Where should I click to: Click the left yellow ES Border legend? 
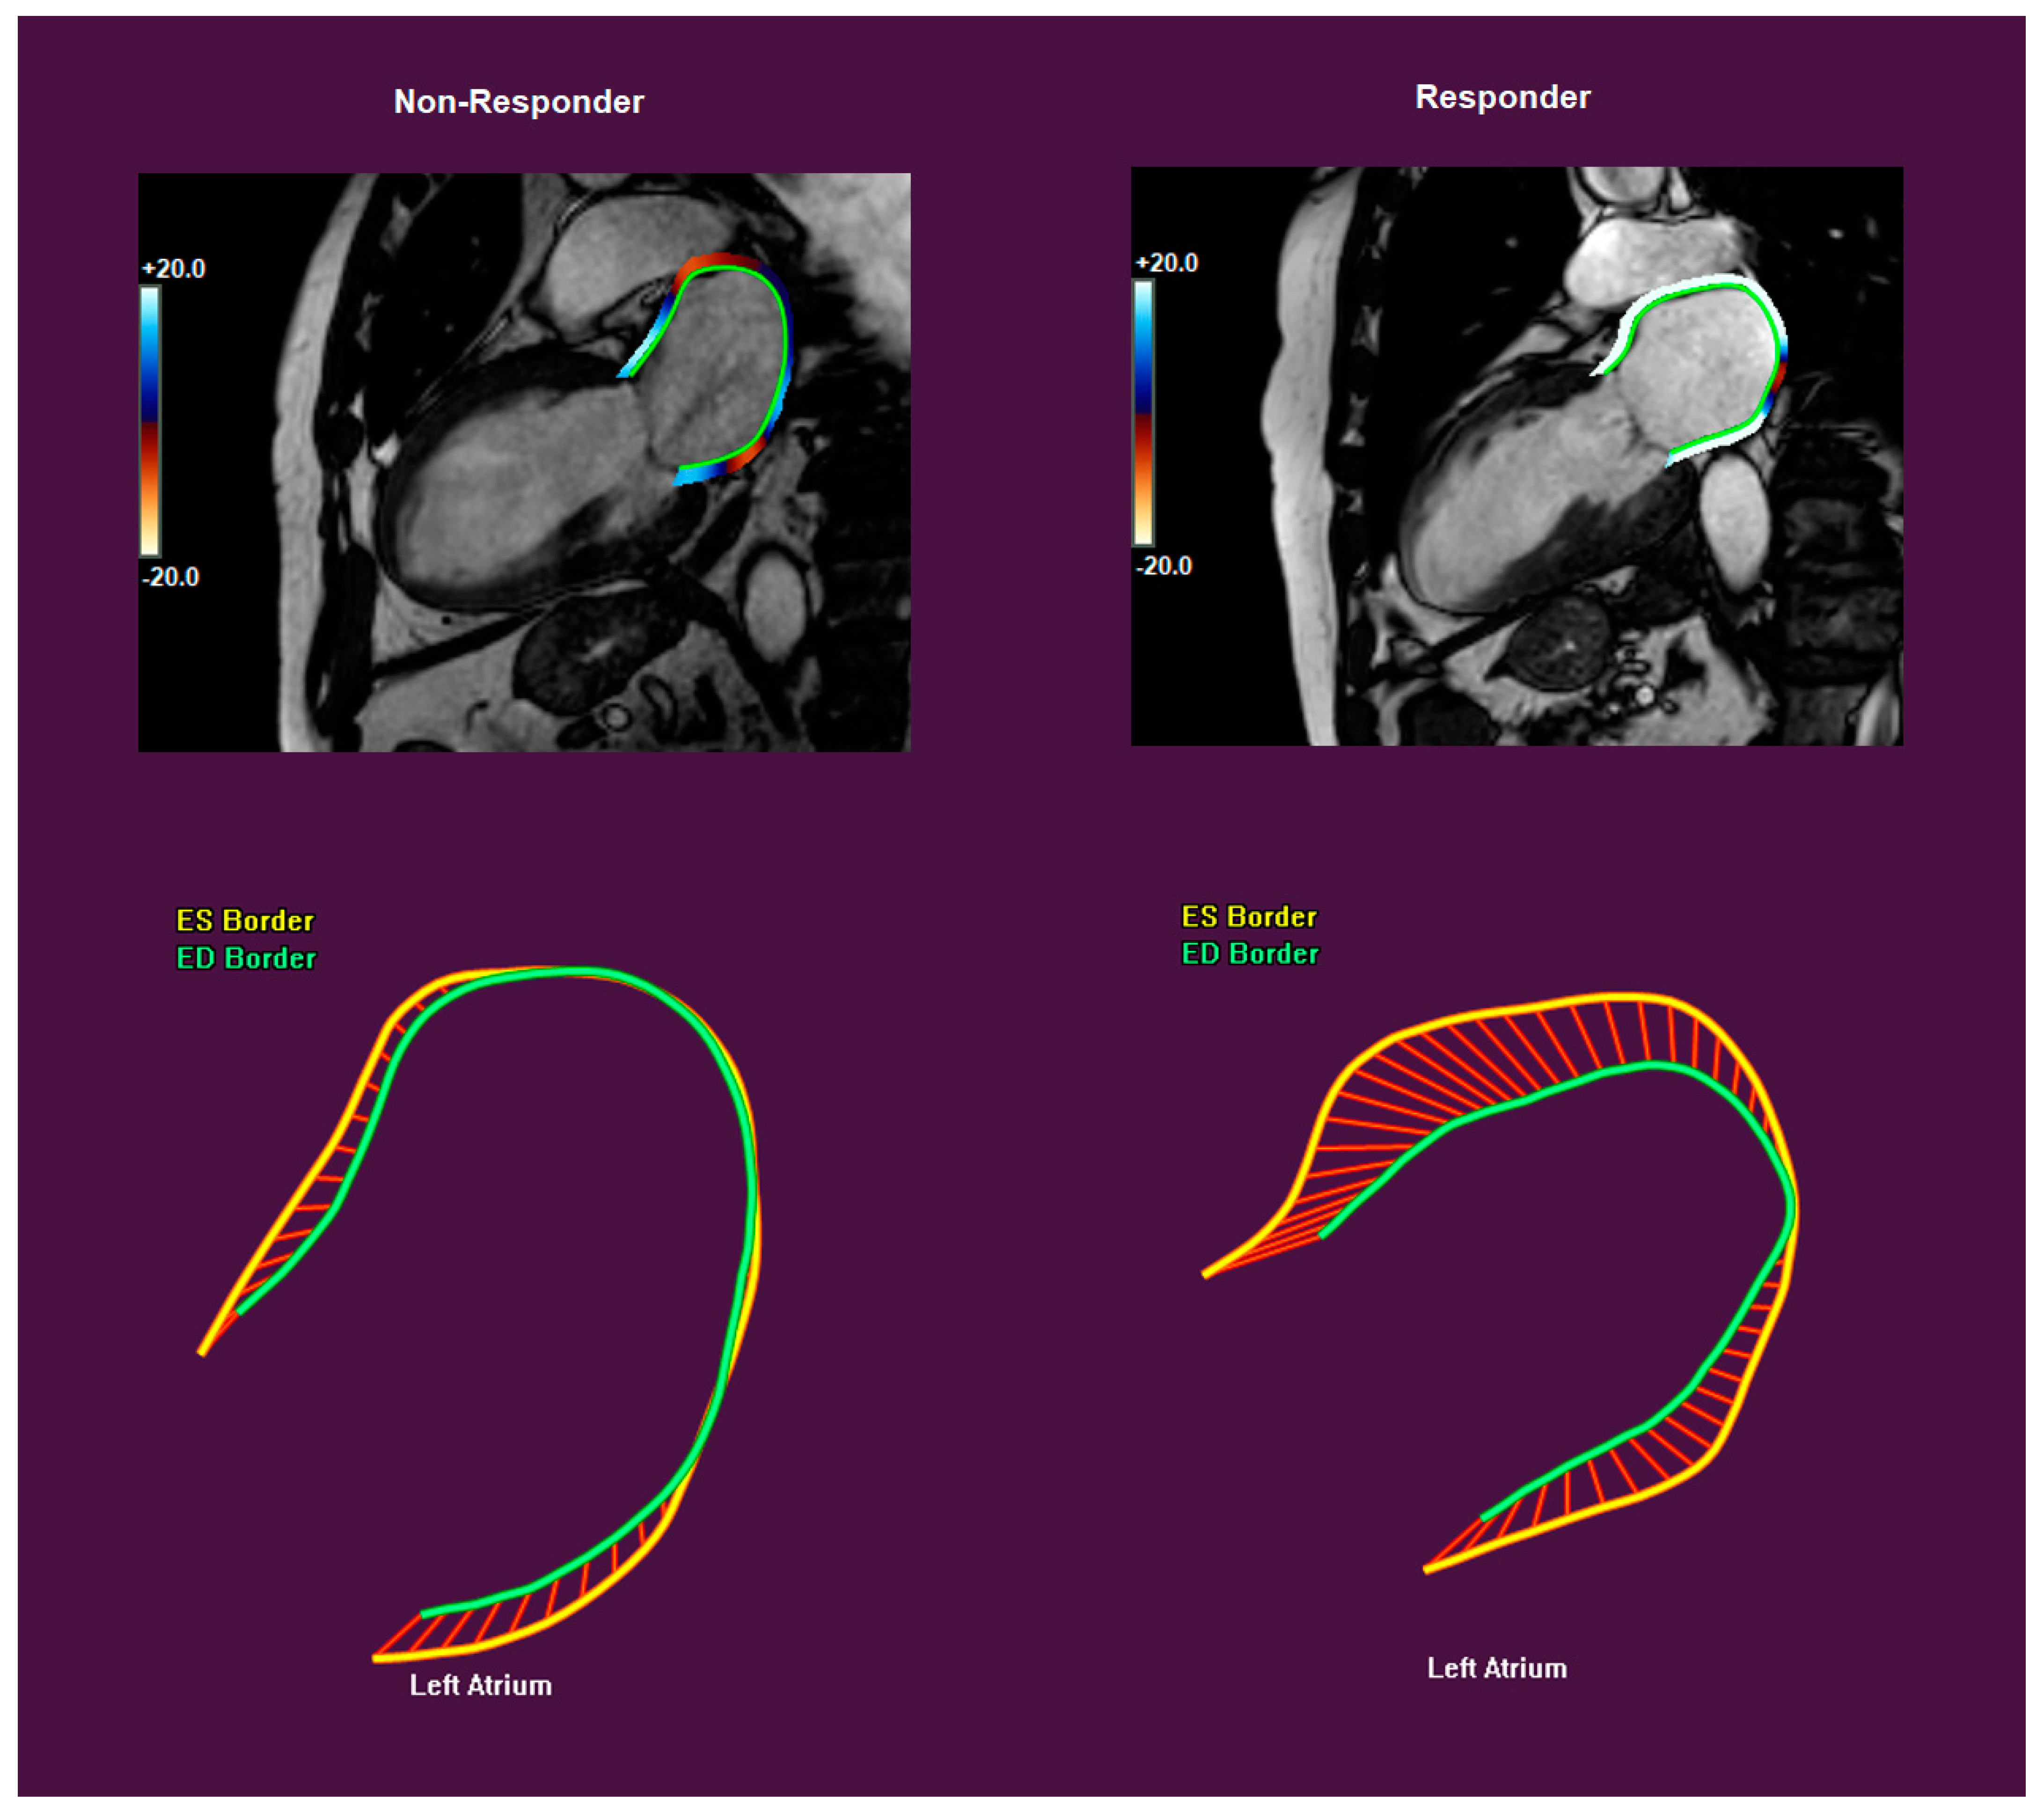click(245, 920)
